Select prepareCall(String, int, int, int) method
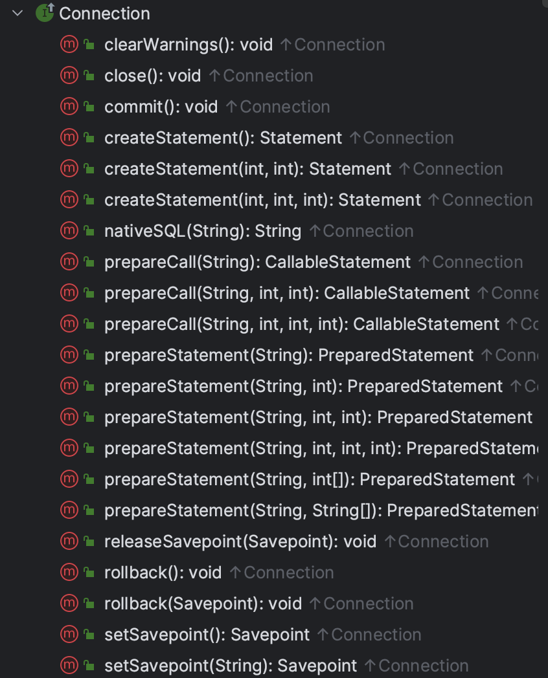The image size is (548, 678). 302,324
